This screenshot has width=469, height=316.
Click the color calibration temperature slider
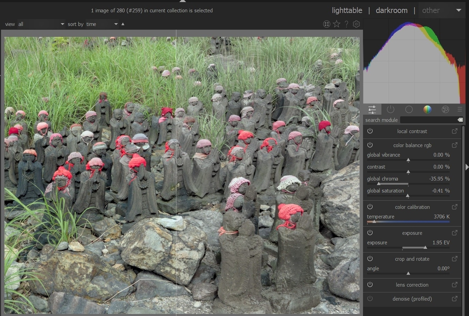408,222
